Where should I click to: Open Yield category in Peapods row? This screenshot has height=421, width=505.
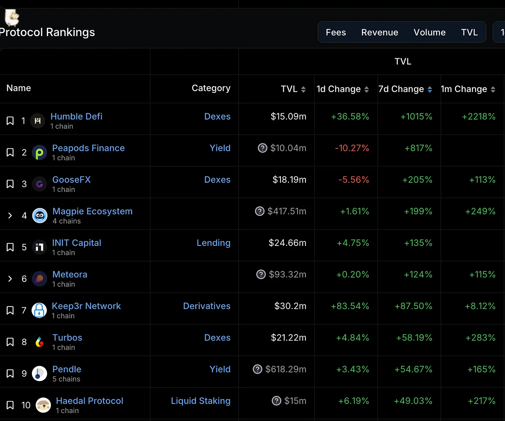pyautogui.click(x=220, y=148)
